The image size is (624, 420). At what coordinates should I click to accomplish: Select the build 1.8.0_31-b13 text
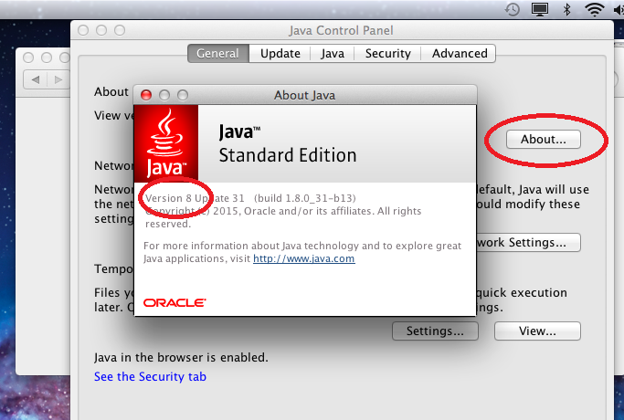[305, 198]
